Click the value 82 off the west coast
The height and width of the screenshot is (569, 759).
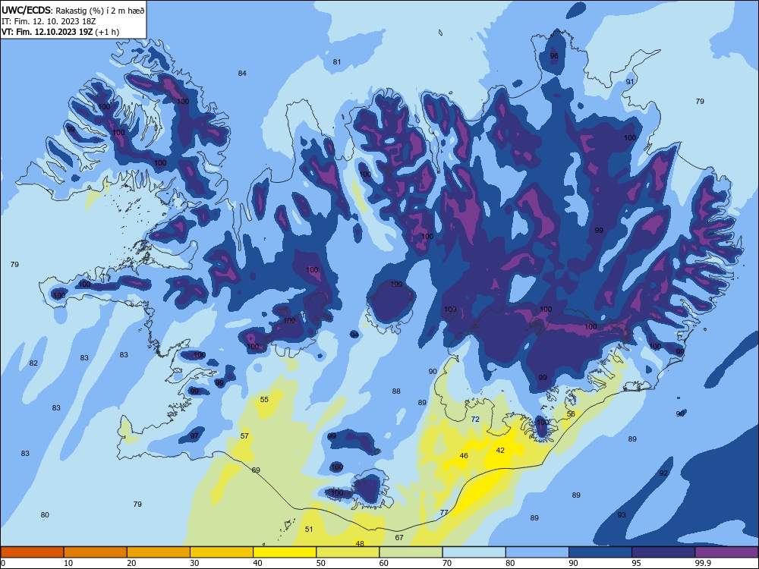point(33,363)
